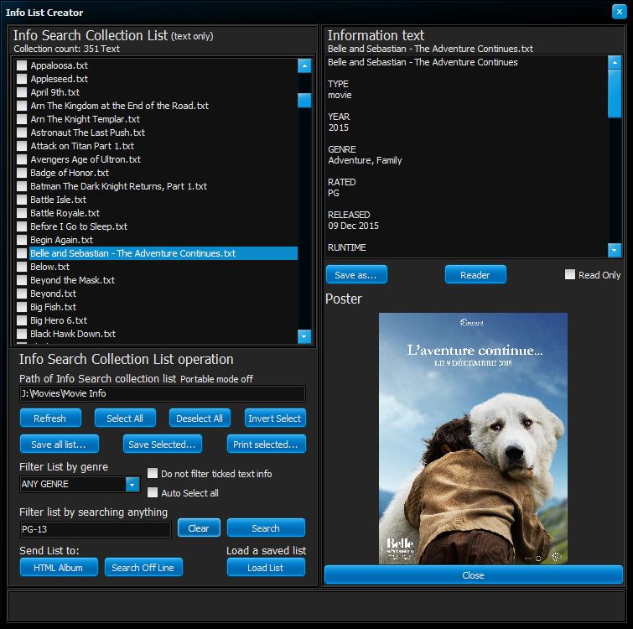Click the Belle and Sebastian poster image
Screen dimensions: 633x629
[473, 439]
